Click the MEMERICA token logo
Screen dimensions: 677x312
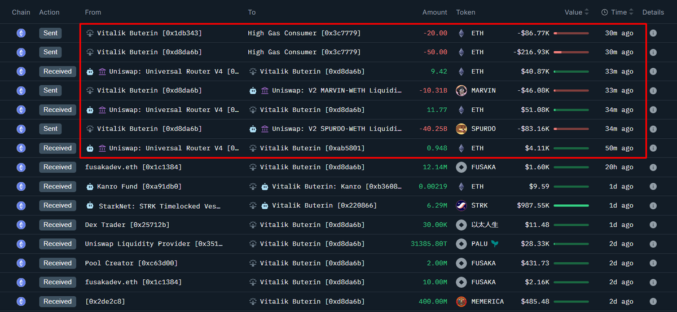[461, 301]
